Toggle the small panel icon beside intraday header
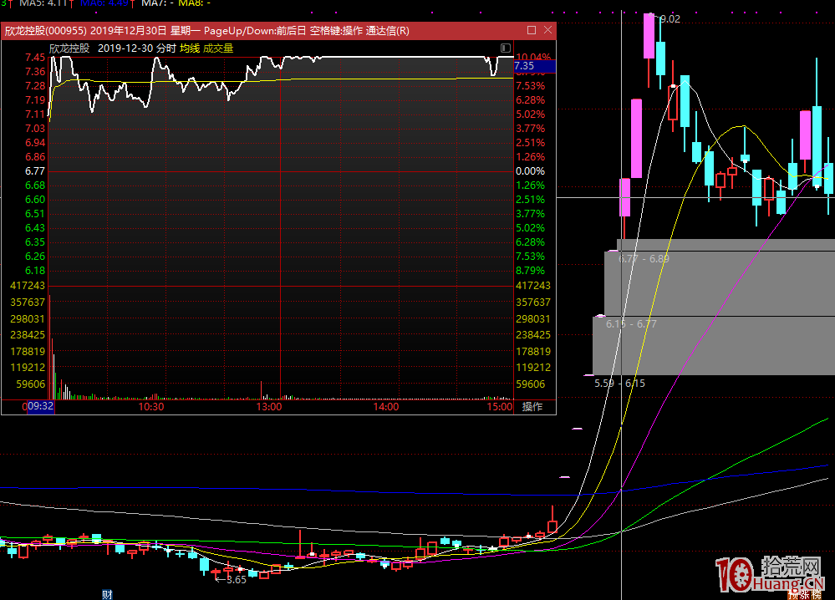835x600 pixels. (505, 48)
